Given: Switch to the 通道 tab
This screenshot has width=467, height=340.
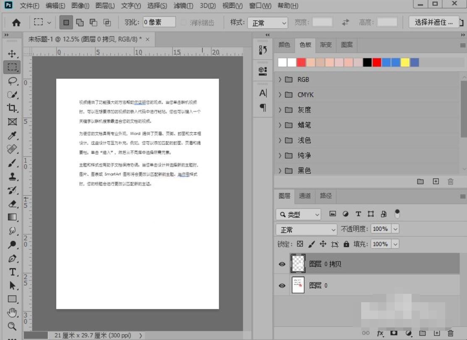Looking at the screenshot, I should coord(304,196).
